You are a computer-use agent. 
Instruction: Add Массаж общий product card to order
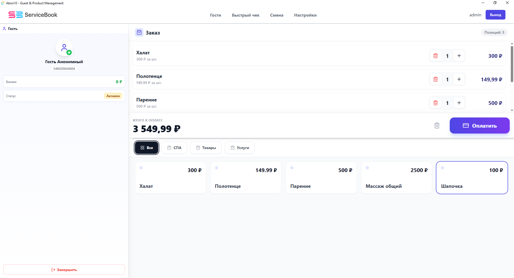[397, 178]
